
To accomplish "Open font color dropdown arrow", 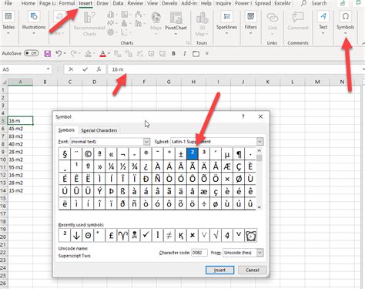I will pyautogui.click(x=109, y=53).
